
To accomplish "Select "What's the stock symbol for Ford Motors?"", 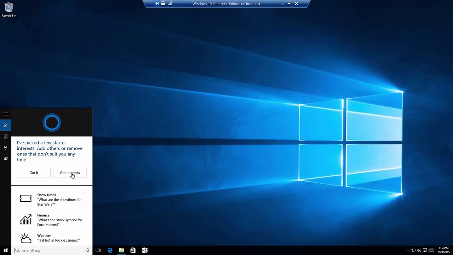I will pos(59,222).
